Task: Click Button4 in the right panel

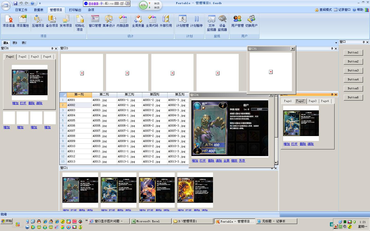Action: pyautogui.click(x=353, y=80)
